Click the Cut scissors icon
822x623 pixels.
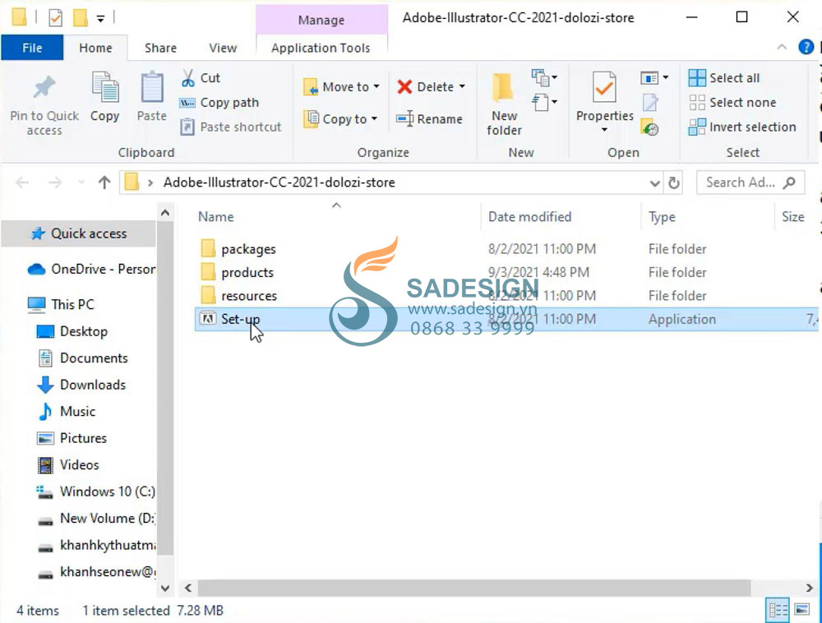click(187, 78)
